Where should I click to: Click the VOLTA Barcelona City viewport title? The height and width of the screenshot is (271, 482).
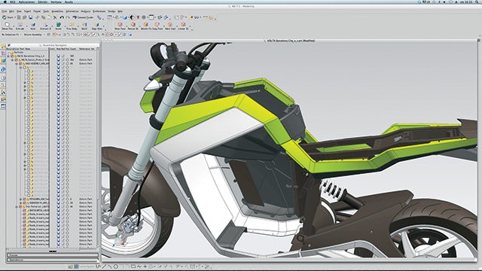291,40
